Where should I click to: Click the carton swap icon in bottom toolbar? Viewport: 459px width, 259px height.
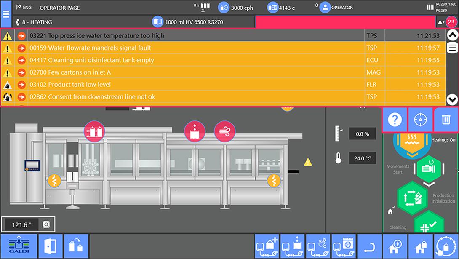76,246
